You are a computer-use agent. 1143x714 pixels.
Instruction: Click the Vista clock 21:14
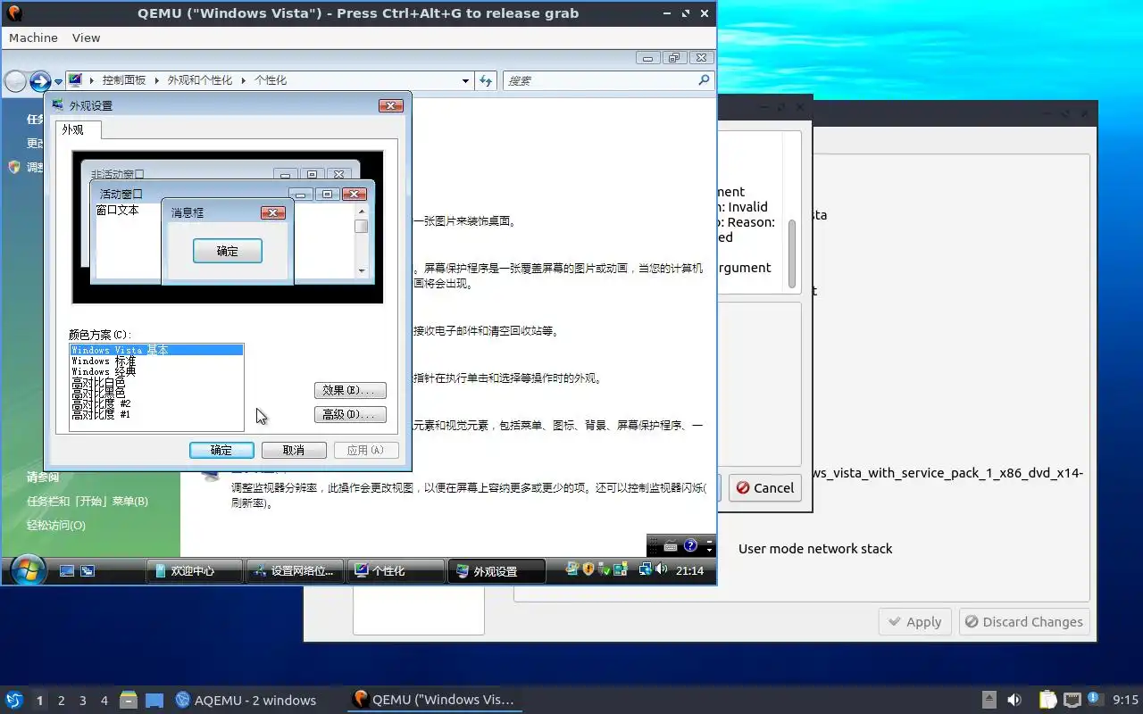(x=689, y=570)
